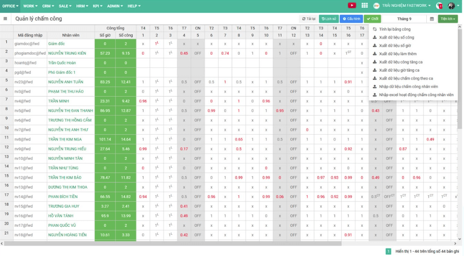This screenshot has height=256, width=464.
Task: Click Tải lại reload button
Action: 308,19
